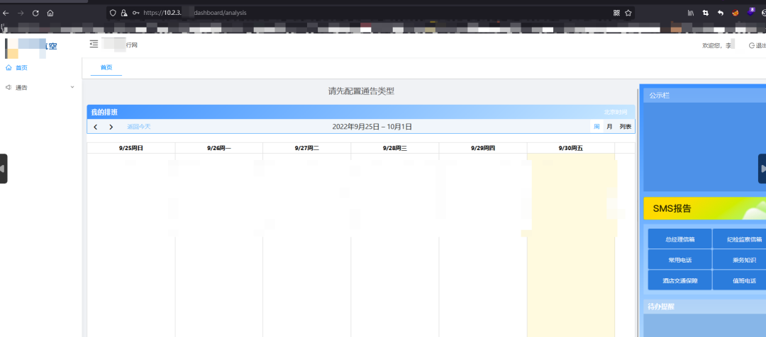Screen dimensions: 766x337
Task: Open 纪检监察信箱 button
Action: [740, 239]
